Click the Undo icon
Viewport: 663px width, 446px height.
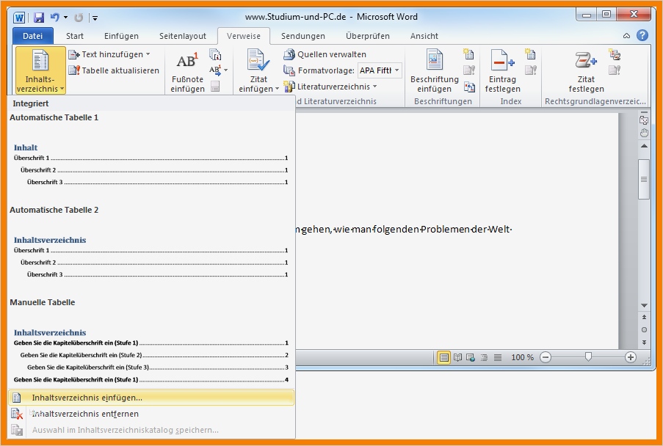pyautogui.click(x=55, y=18)
